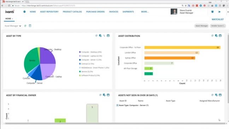Image resolution: width=229 pixels, height=129 pixels.
Task: Sort by the Asset ID column header
Action: (123, 101)
